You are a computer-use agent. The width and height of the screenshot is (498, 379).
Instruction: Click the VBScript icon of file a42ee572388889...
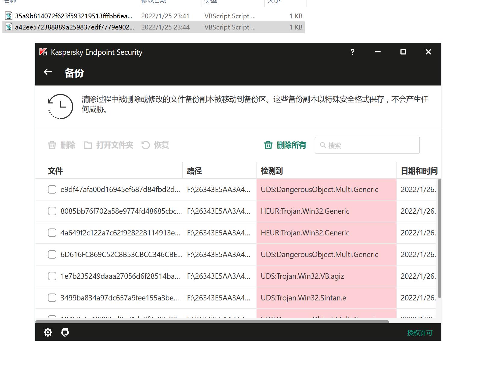point(9,27)
